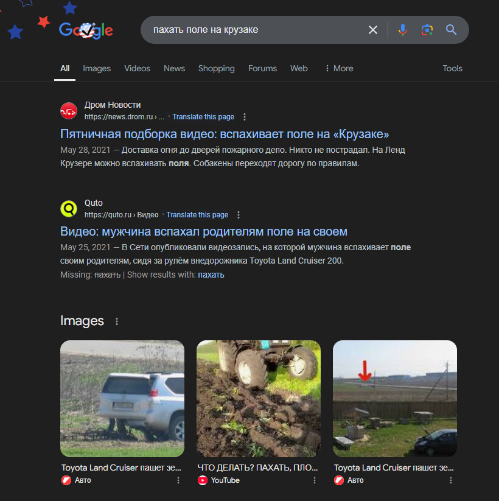Image resolution: width=499 pixels, height=501 pixels.
Task: Click the Quto site favicon
Action: tap(69, 209)
